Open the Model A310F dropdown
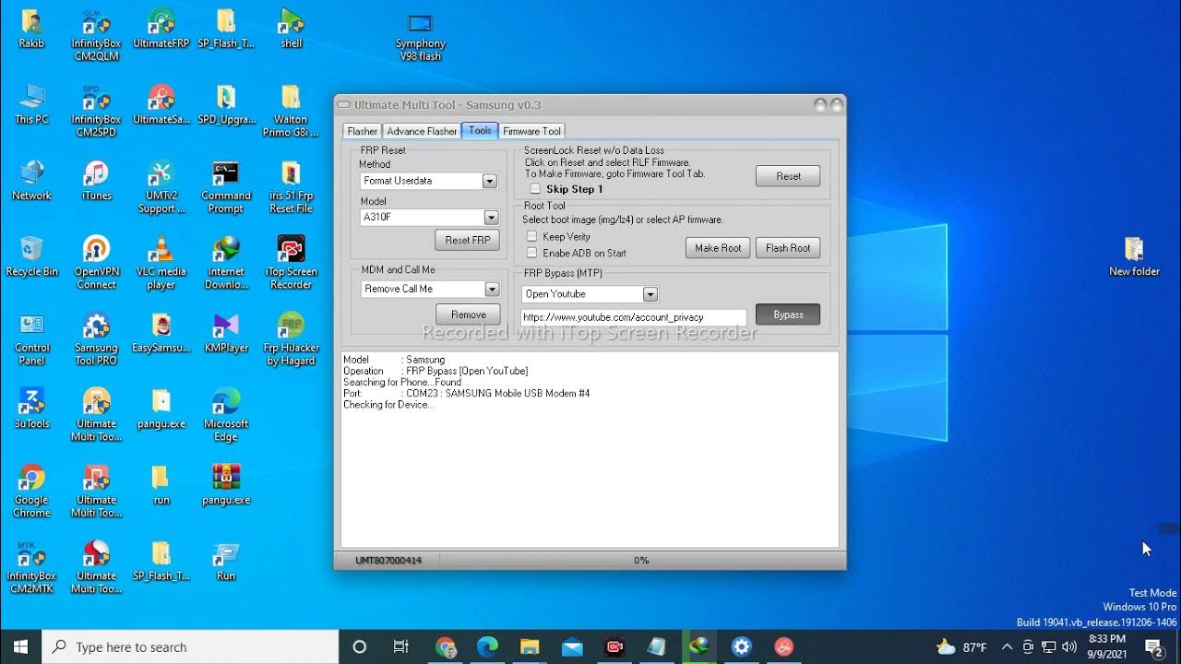This screenshot has height=664, width=1181. [491, 218]
